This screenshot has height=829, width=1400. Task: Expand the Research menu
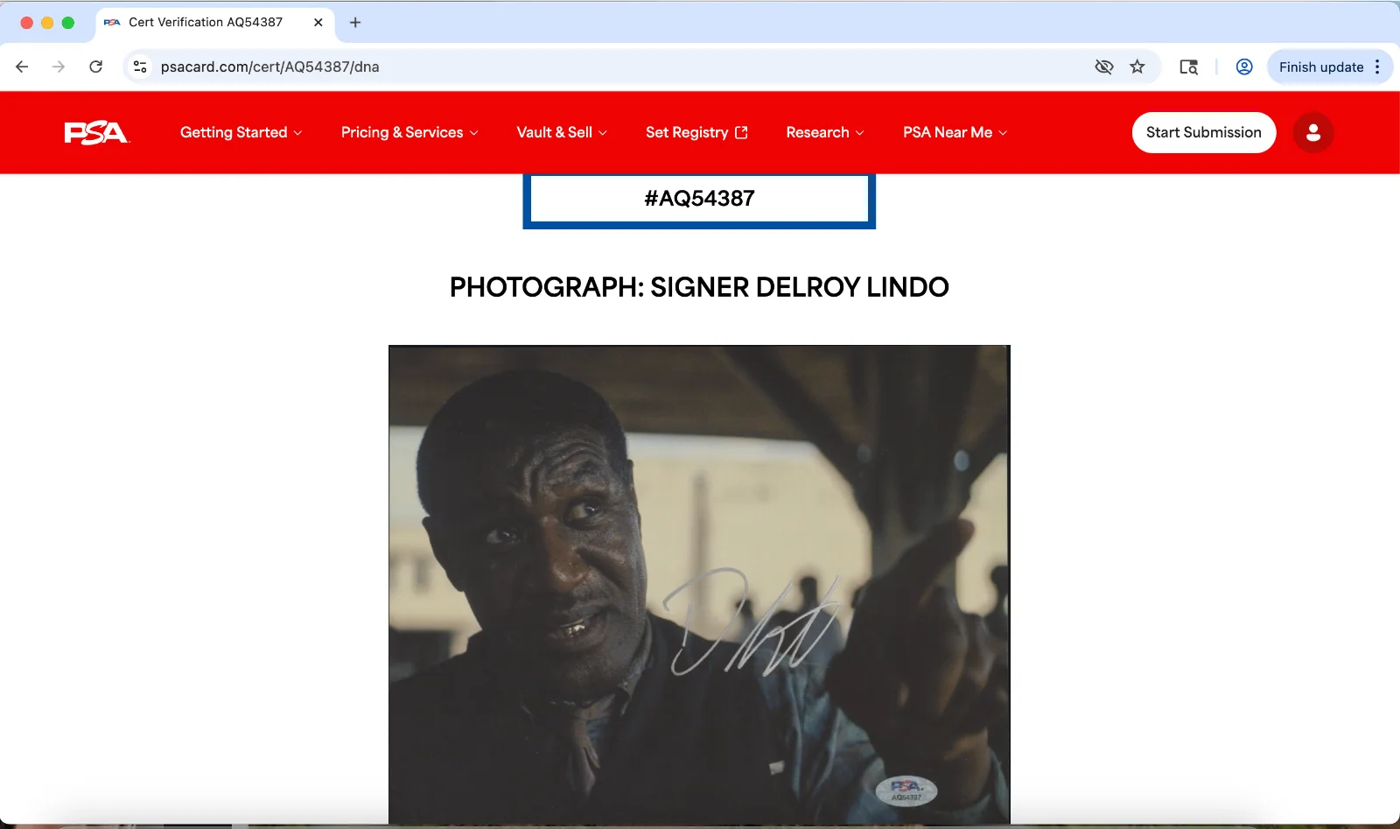click(825, 132)
